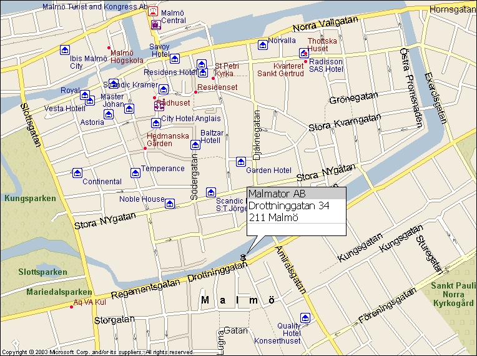Click the Mariedalsparken label
Viewport: 477px width, 356px height.
[x=59, y=292]
